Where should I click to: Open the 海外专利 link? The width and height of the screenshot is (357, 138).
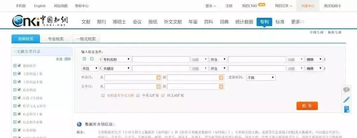[x=335, y=33]
